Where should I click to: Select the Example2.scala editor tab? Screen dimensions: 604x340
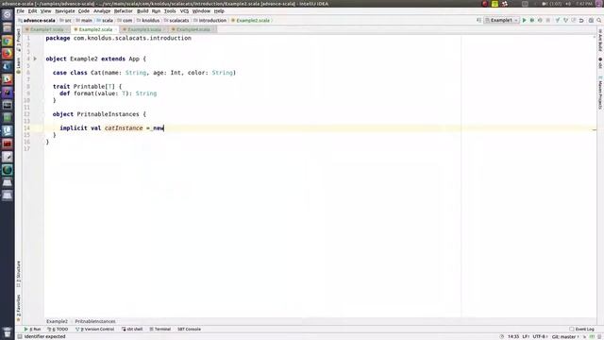pos(94,29)
